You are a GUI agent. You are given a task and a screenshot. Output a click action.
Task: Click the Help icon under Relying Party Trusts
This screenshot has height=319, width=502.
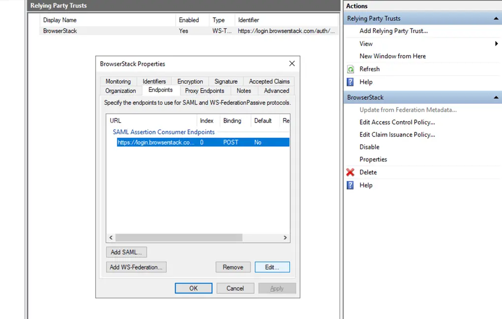pyautogui.click(x=350, y=82)
